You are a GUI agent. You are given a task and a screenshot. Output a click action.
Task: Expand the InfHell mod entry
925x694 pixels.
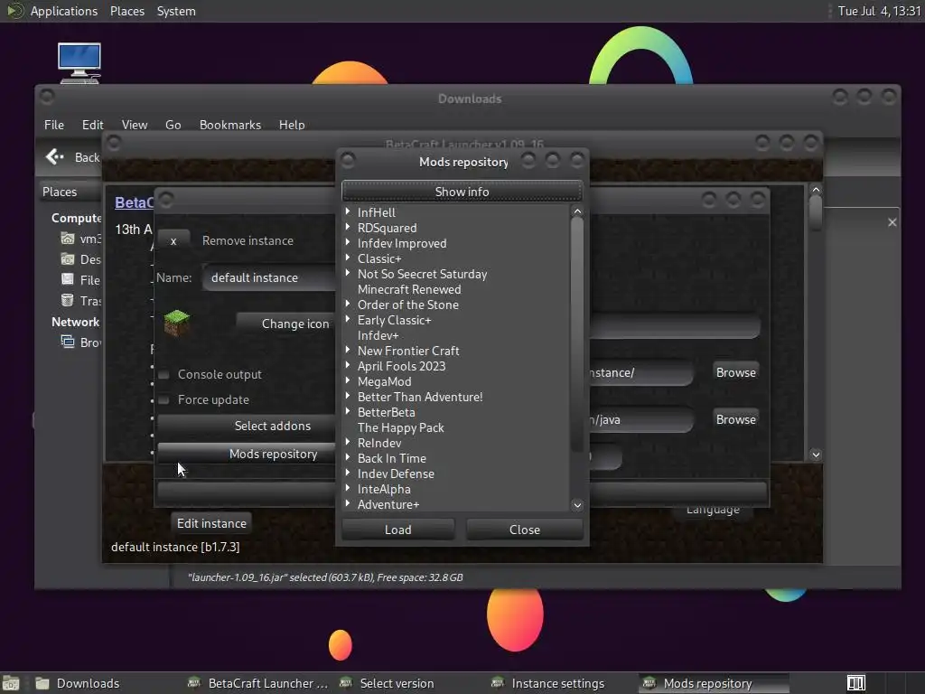click(x=348, y=211)
